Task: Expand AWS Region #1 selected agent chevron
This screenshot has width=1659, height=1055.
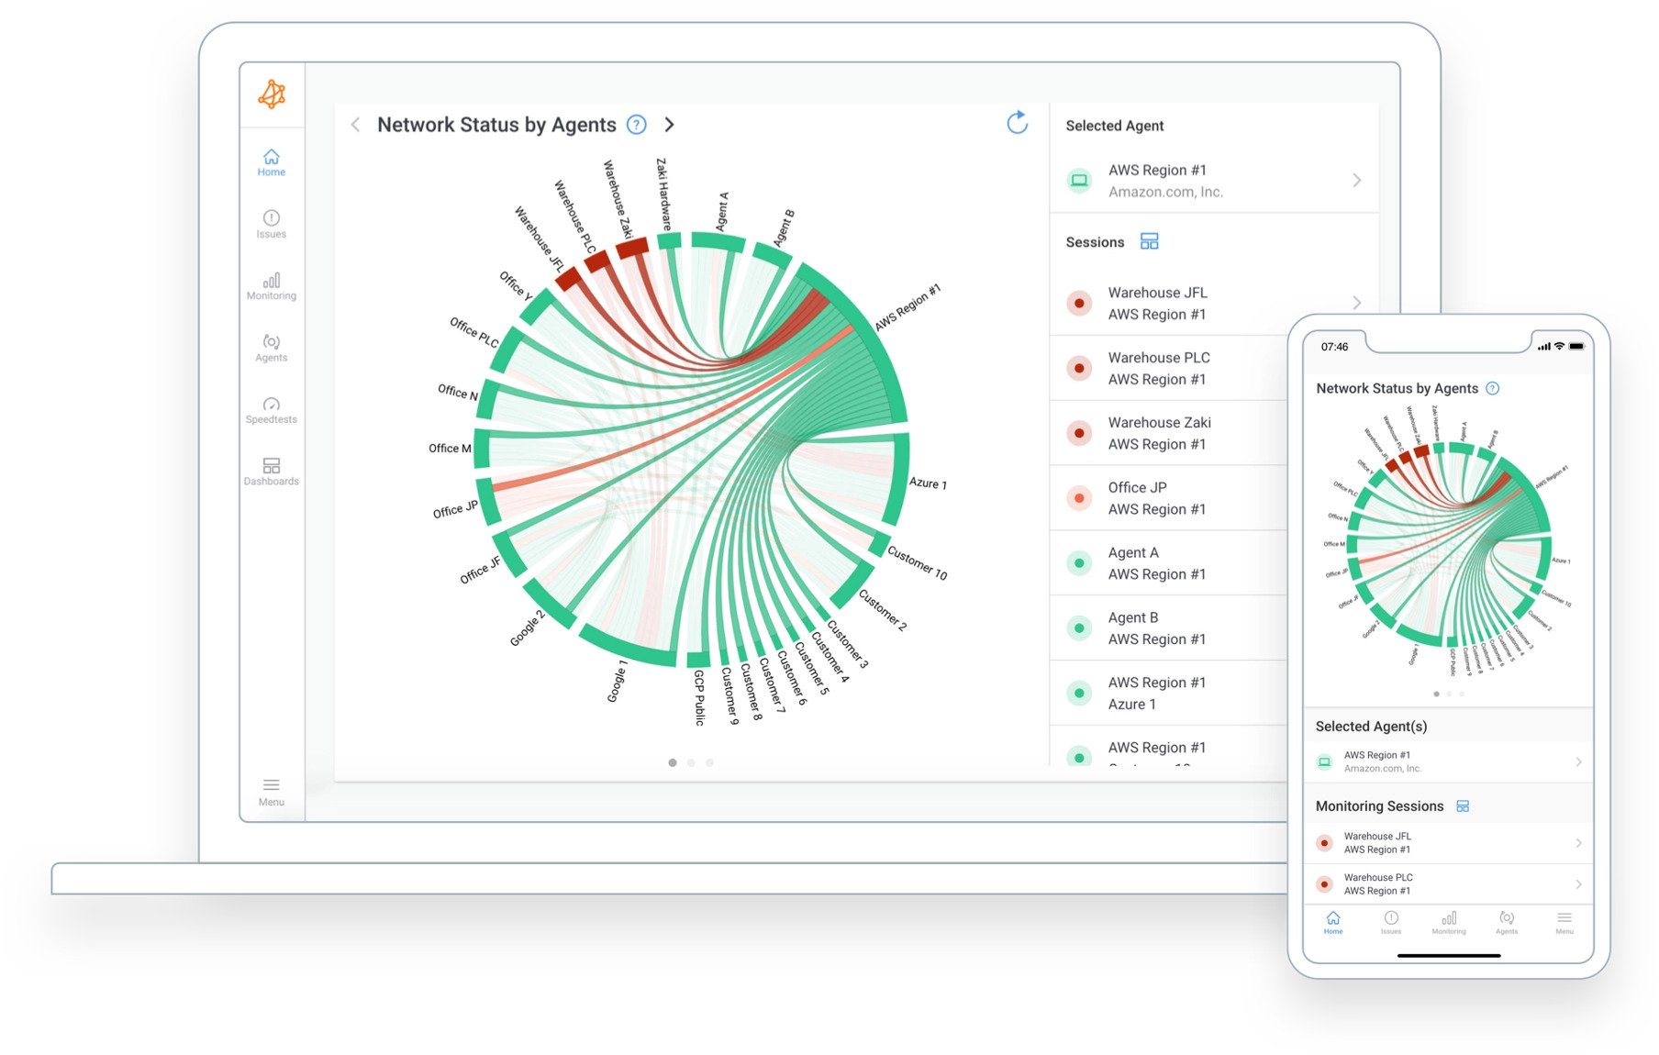Action: (1356, 181)
